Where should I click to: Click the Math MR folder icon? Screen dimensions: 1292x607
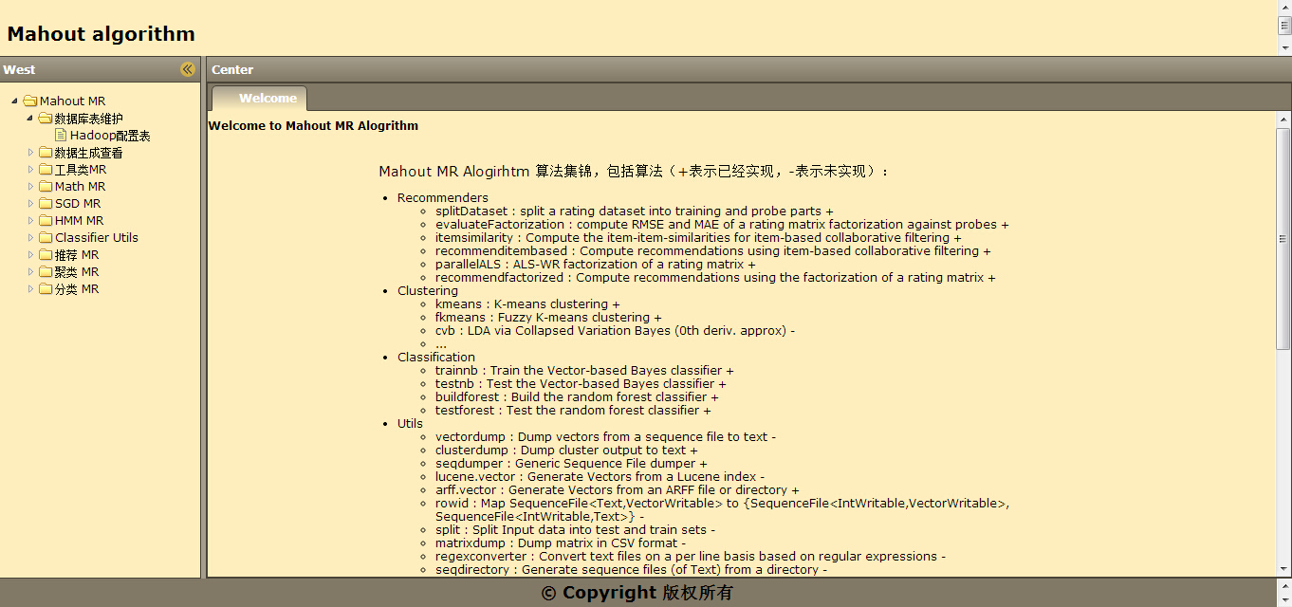click(x=46, y=187)
